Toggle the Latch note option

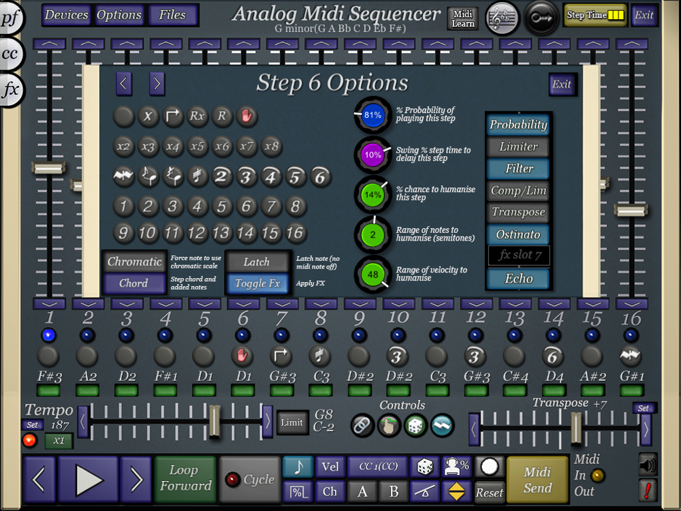257,262
